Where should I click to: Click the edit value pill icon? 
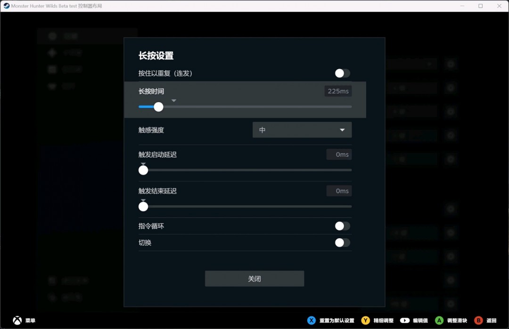tap(404, 321)
